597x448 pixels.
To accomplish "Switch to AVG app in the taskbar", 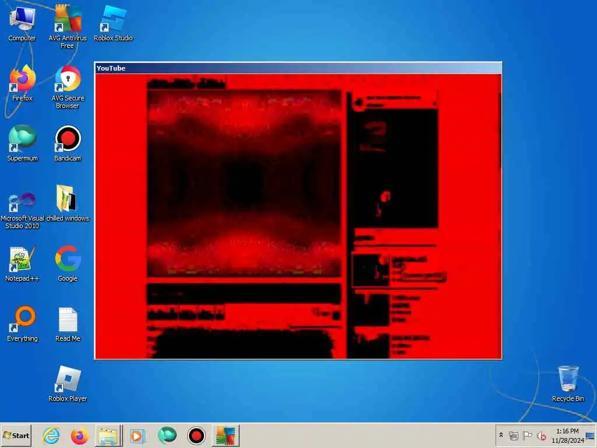I will click(226, 435).
